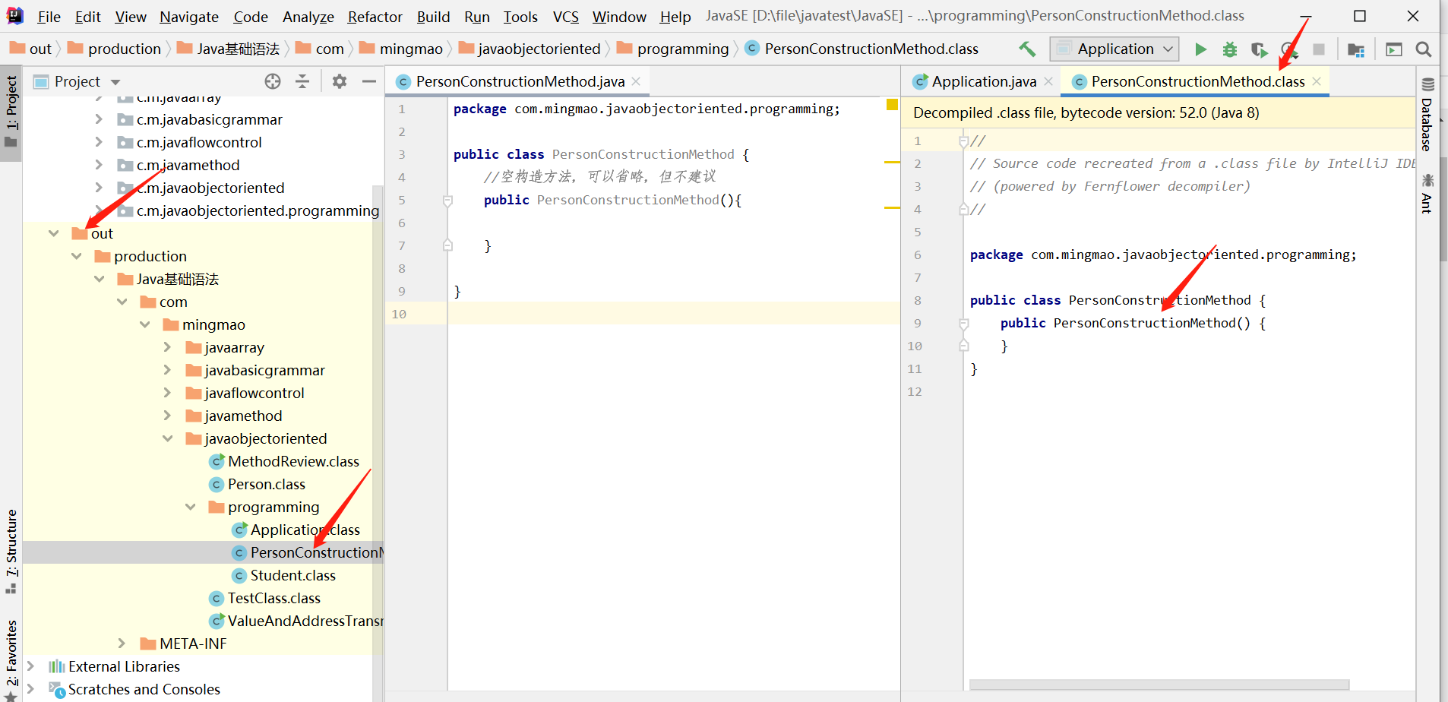Click the Build Project hammer icon

1027,49
